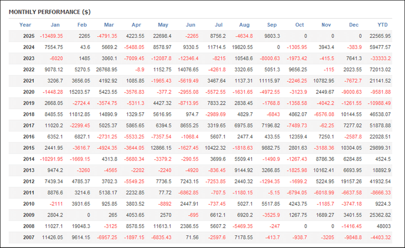The height and width of the screenshot is (248, 405).
Task: Click the 2012 December value 19157.26
Action: tap(351, 182)
